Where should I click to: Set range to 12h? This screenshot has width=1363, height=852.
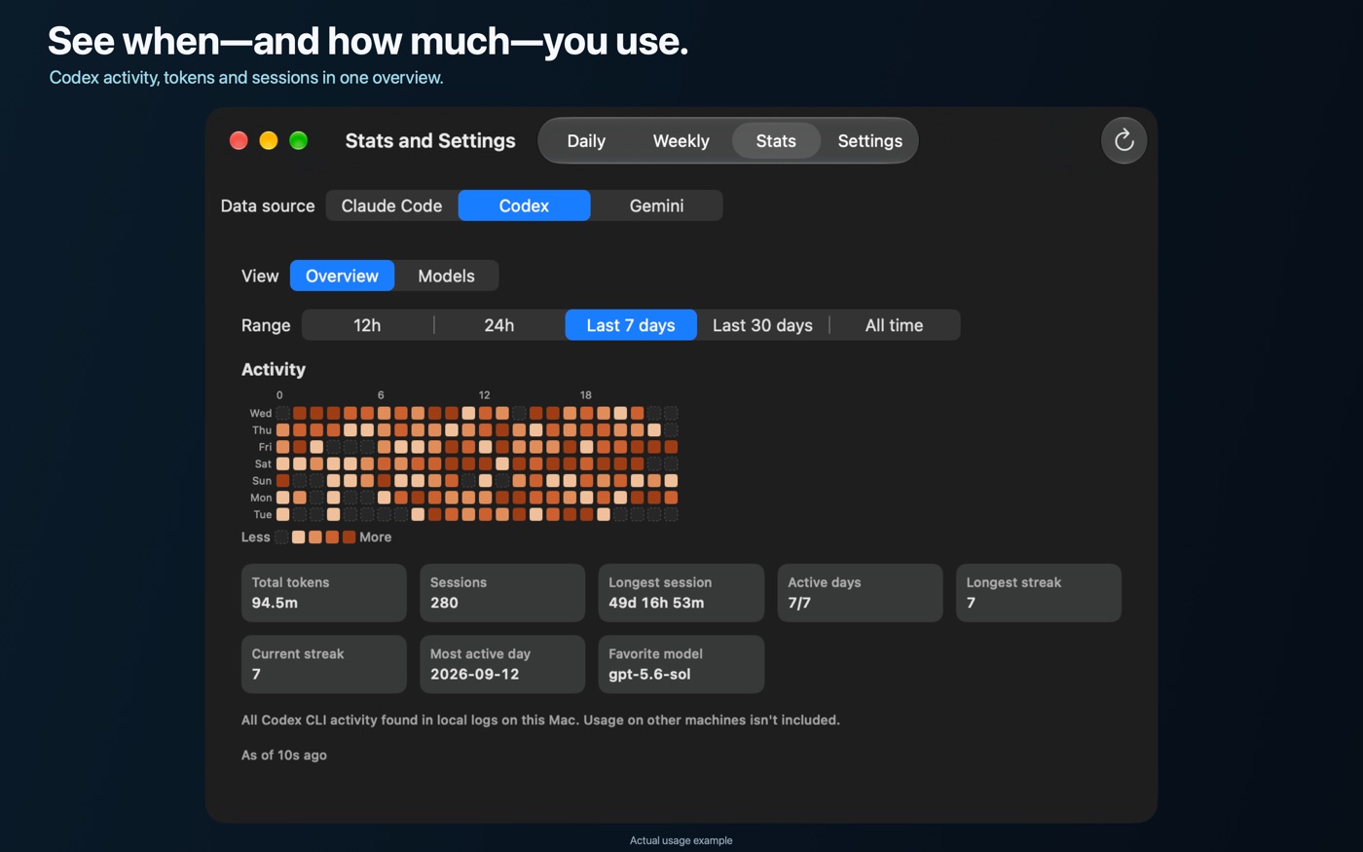[367, 325]
